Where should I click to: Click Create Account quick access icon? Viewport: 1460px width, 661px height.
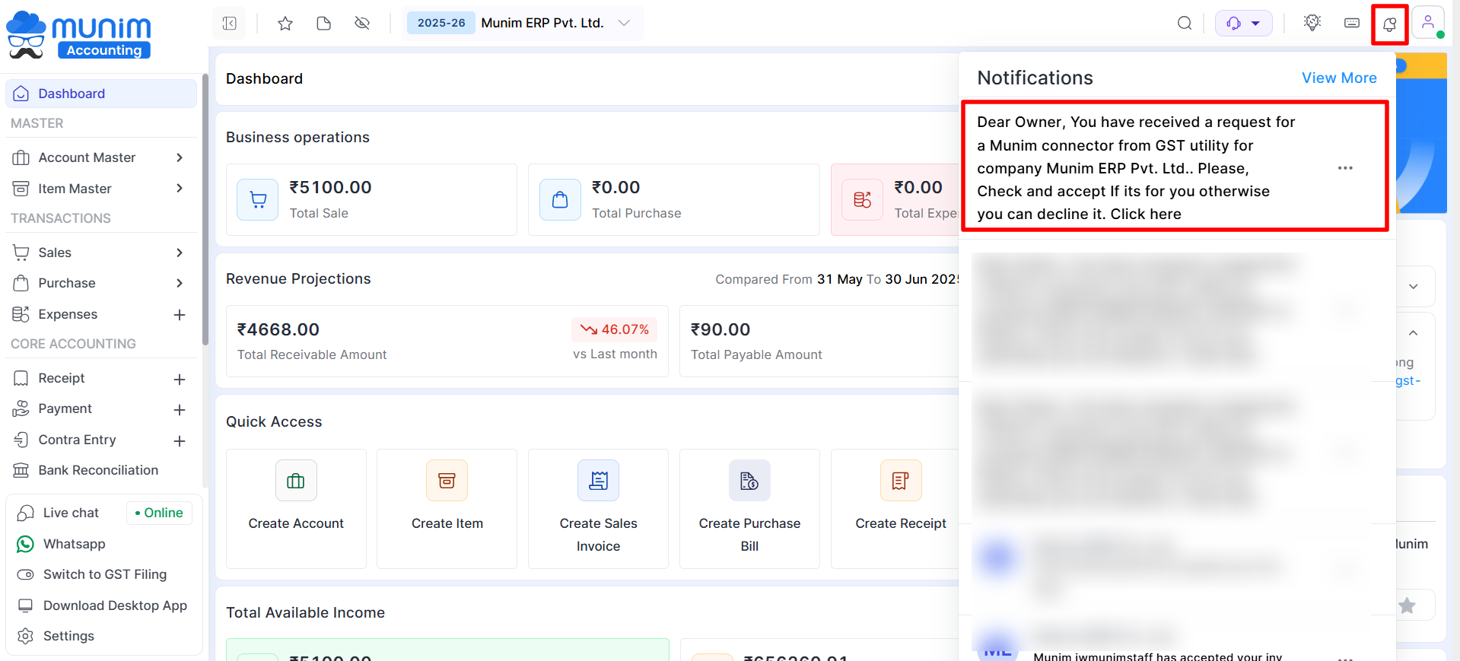pos(296,481)
